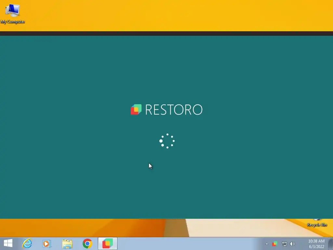Launch Google Chrome from the taskbar
Screen dimensions: 333x250
pyautogui.click(x=87, y=243)
